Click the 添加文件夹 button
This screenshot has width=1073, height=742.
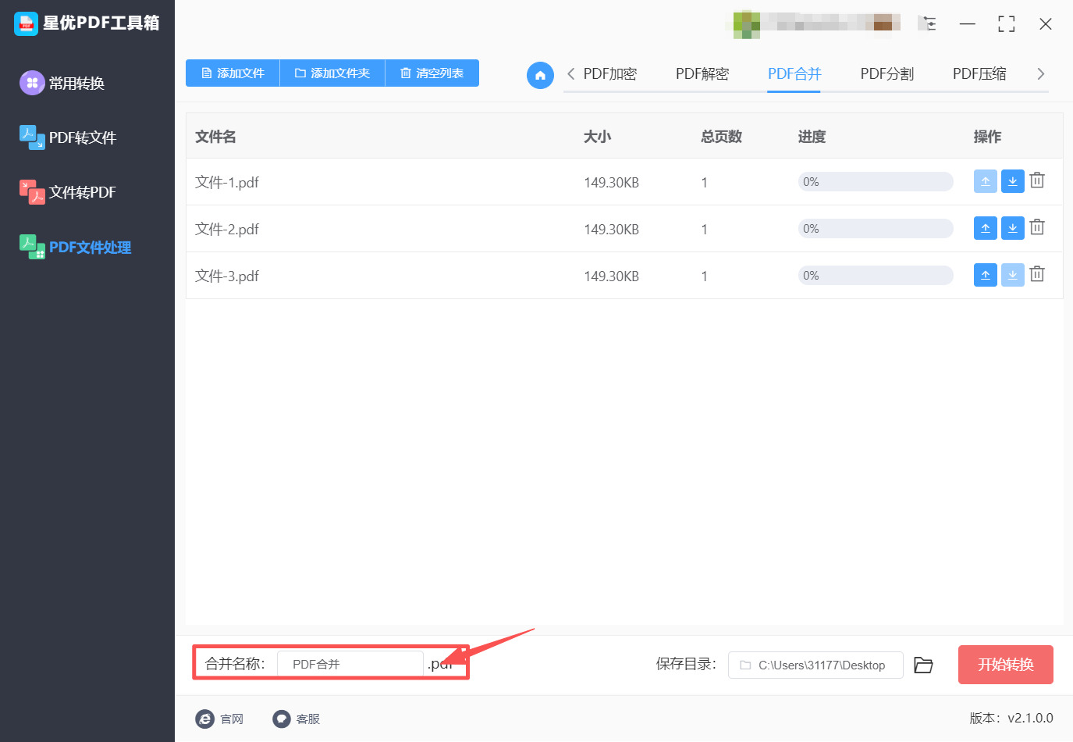(x=332, y=73)
